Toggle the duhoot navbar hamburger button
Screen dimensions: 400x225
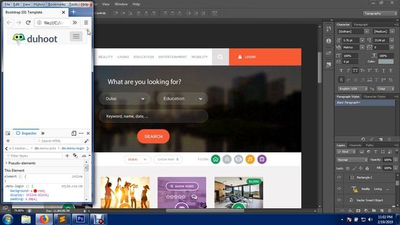[x=76, y=36]
